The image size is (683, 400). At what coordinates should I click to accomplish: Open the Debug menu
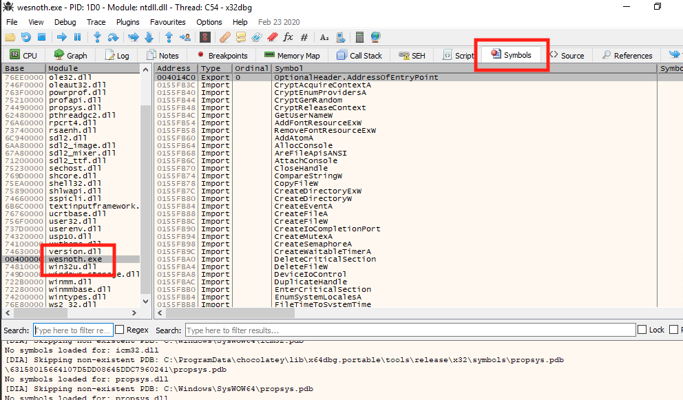(x=65, y=22)
